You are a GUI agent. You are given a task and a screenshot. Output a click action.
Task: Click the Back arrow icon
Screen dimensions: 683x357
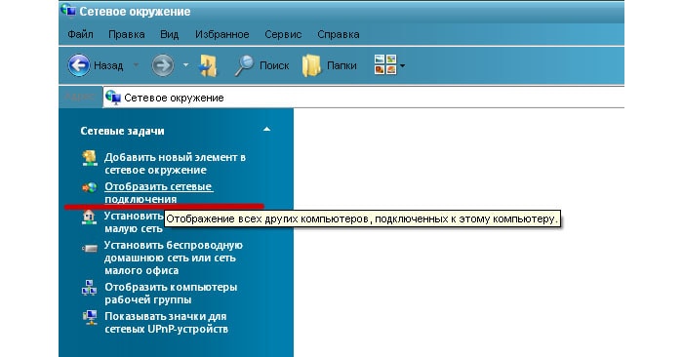(x=79, y=65)
